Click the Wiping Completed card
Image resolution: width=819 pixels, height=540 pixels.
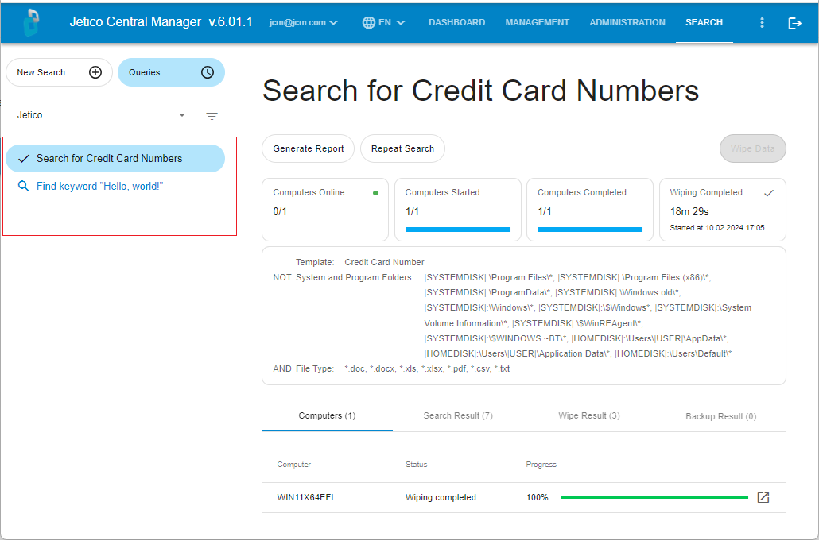pyautogui.click(x=723, y=210)
